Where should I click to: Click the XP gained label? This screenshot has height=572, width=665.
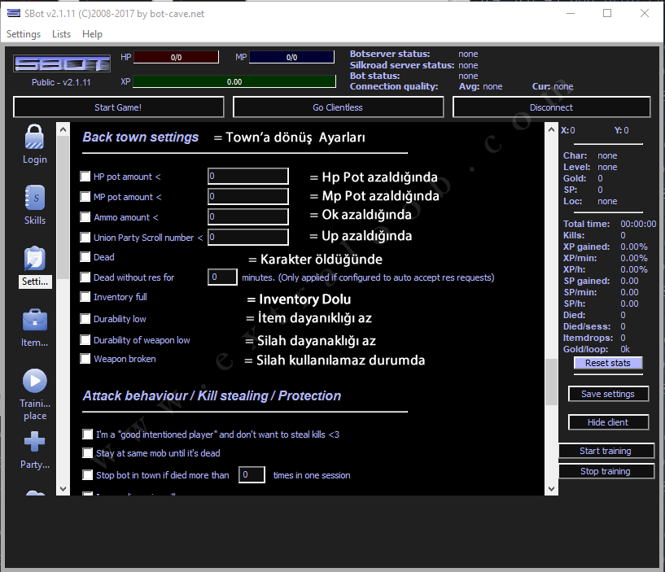[586, 247]
